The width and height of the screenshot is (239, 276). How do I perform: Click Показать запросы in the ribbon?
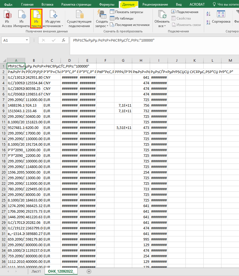click(126, 12)
